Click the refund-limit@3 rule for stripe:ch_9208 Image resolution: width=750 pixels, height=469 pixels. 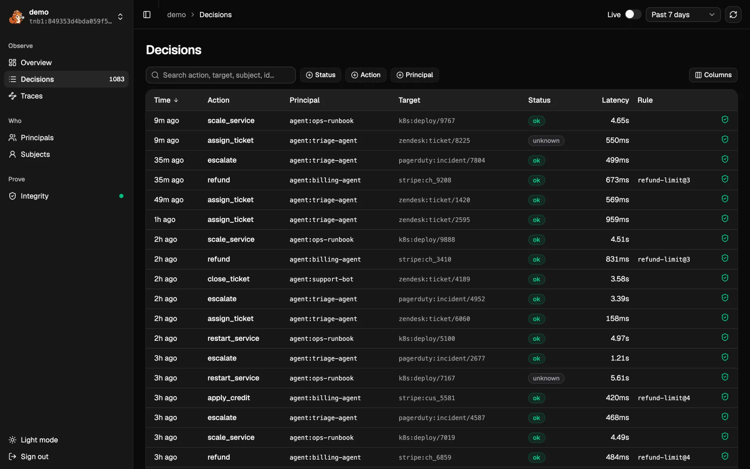(664, 180)
